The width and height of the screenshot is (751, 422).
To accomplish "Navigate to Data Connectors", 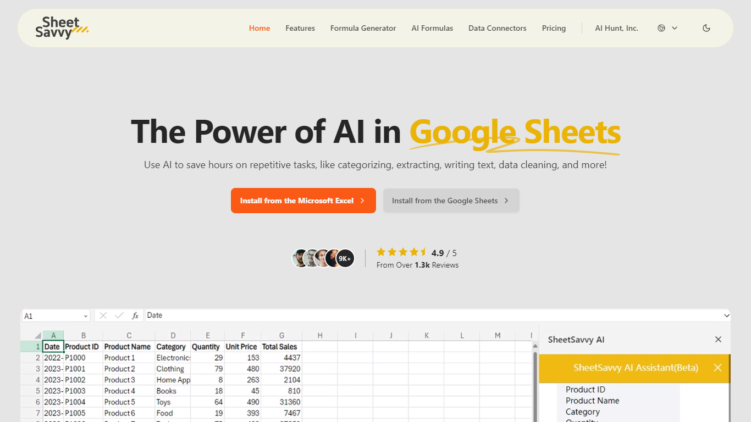I will (x=498, y=28).
